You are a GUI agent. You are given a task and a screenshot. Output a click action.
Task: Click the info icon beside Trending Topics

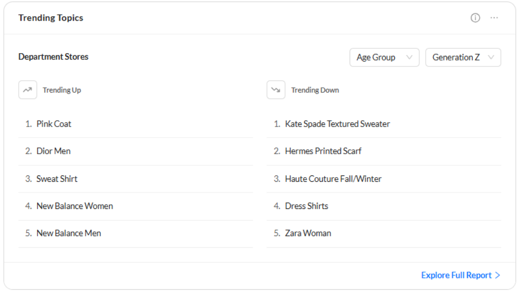tap(475, 18)
